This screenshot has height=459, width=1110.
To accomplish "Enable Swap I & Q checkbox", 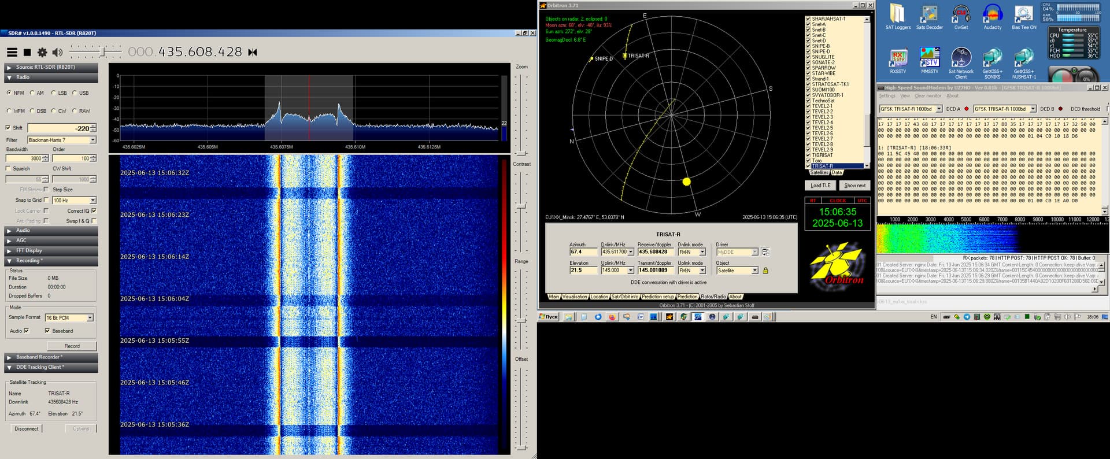I will coord(94,221).
